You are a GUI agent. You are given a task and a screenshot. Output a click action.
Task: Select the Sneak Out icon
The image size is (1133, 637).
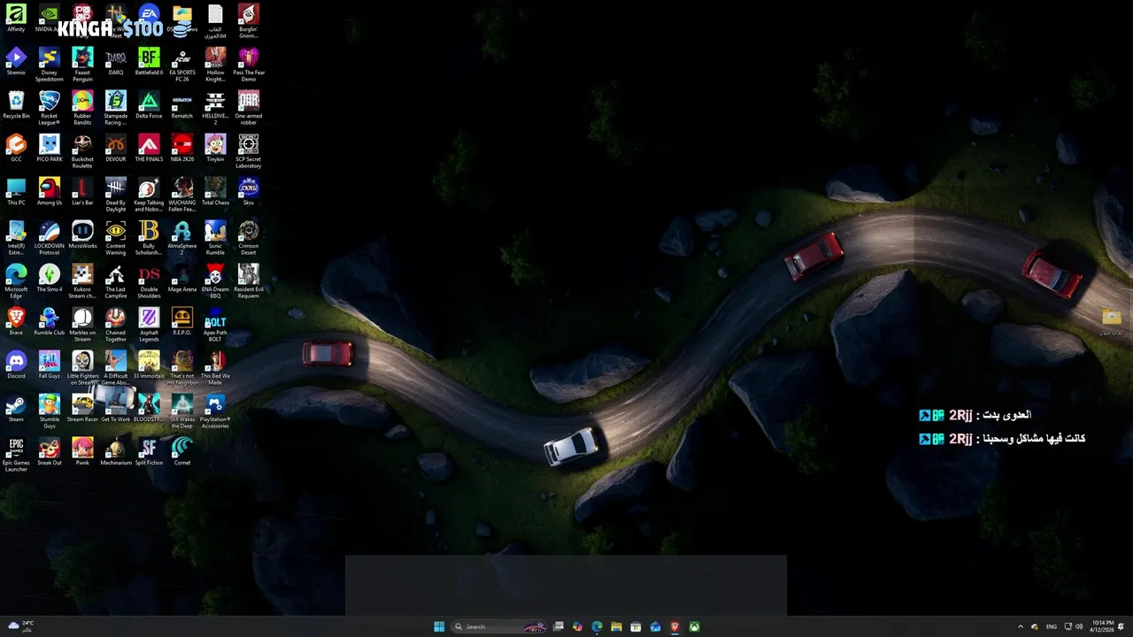tap(50, 451)
